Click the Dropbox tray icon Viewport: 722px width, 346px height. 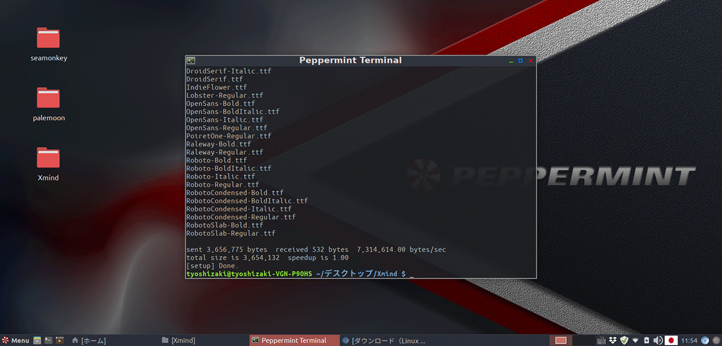[612, 341]
